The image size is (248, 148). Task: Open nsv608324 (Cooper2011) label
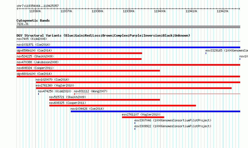[x=35, y=68]
